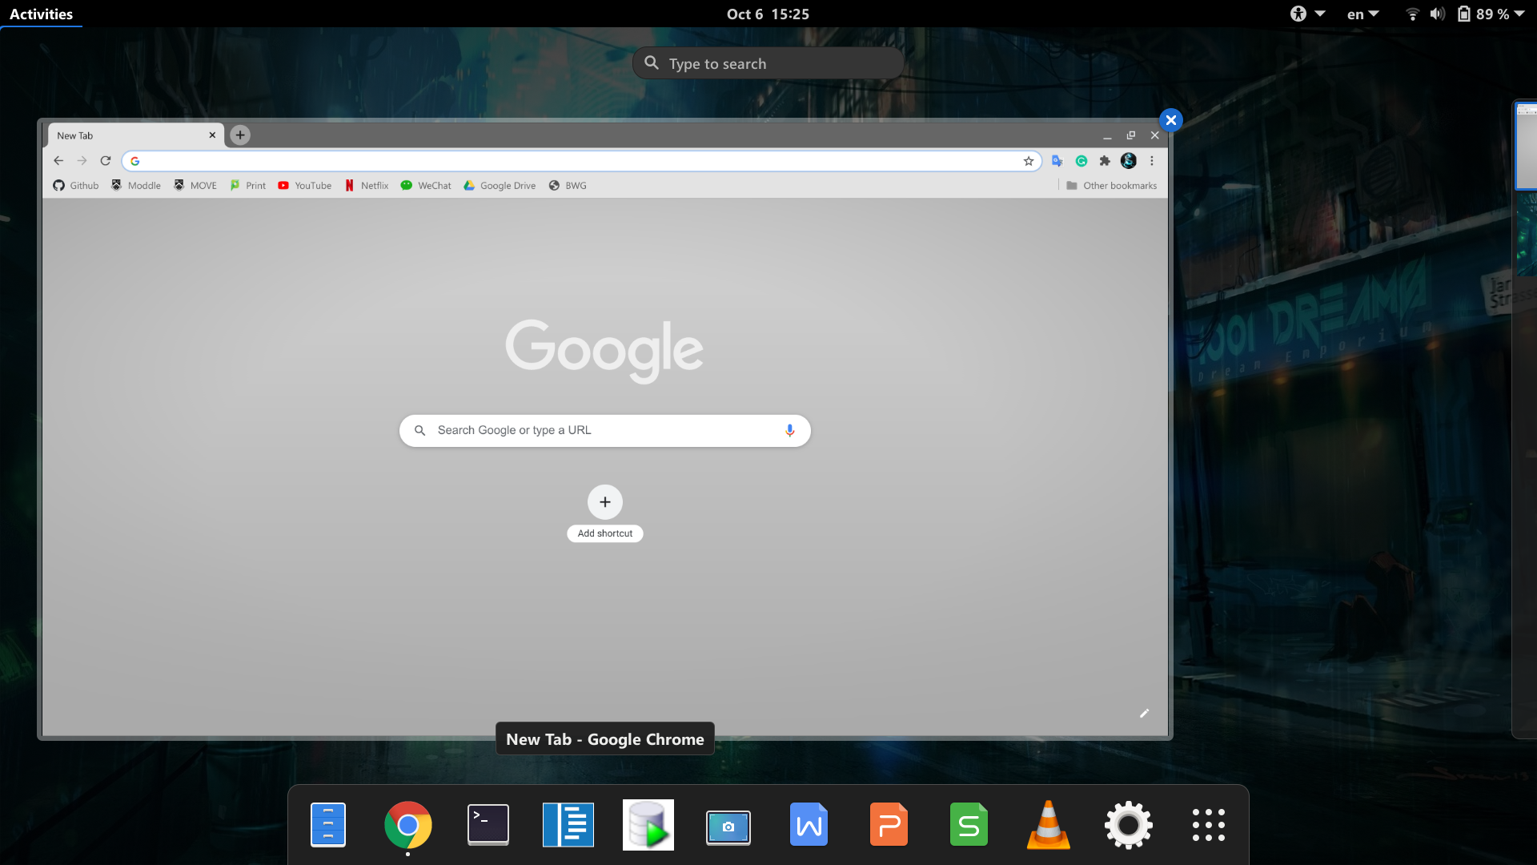Open the Grammarly extension icon

click(x=1082, y=161)
